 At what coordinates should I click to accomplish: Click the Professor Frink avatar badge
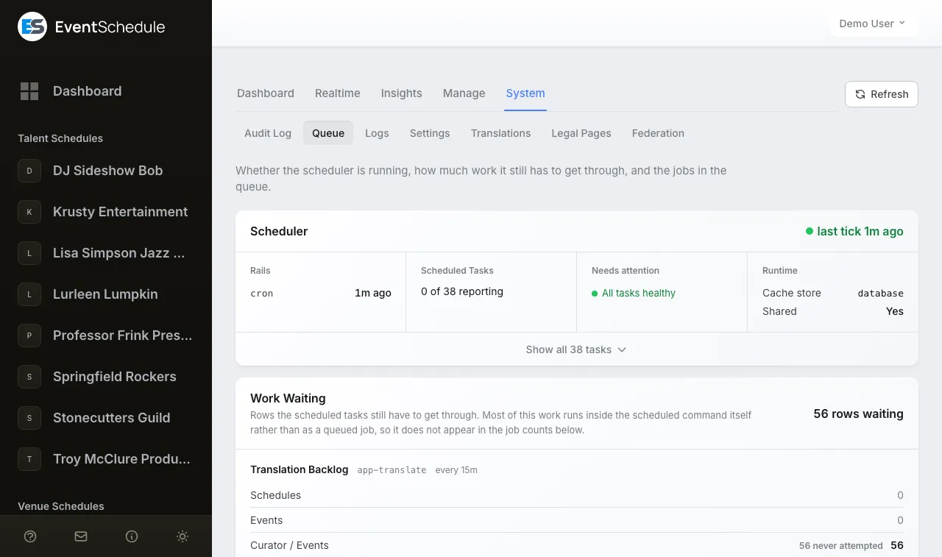(29, 336)
